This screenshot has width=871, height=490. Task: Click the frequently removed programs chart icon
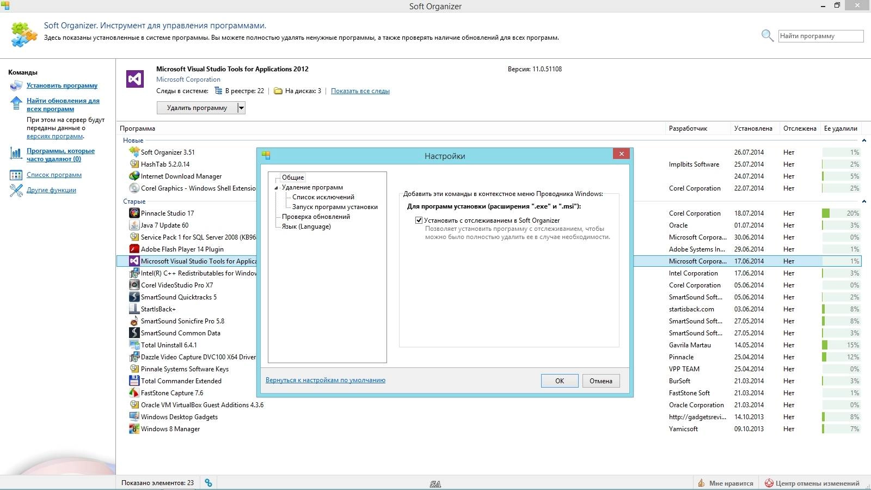(16, 154)
